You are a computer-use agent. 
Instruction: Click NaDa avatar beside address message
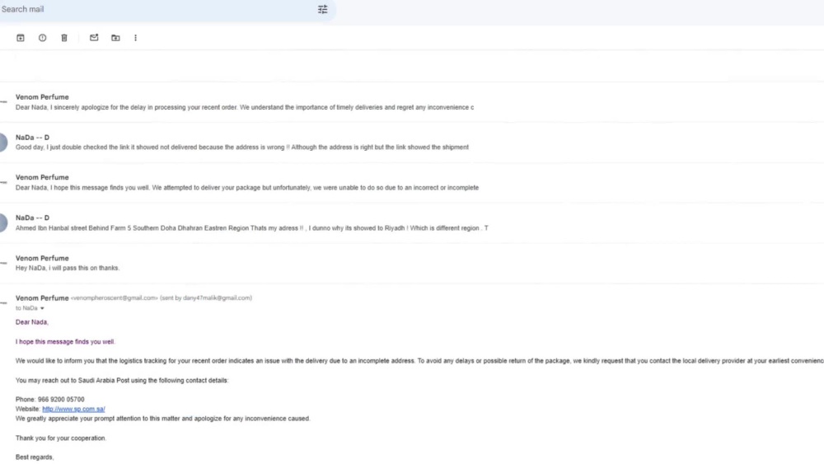pyautogui.click(x=2, y=223)
